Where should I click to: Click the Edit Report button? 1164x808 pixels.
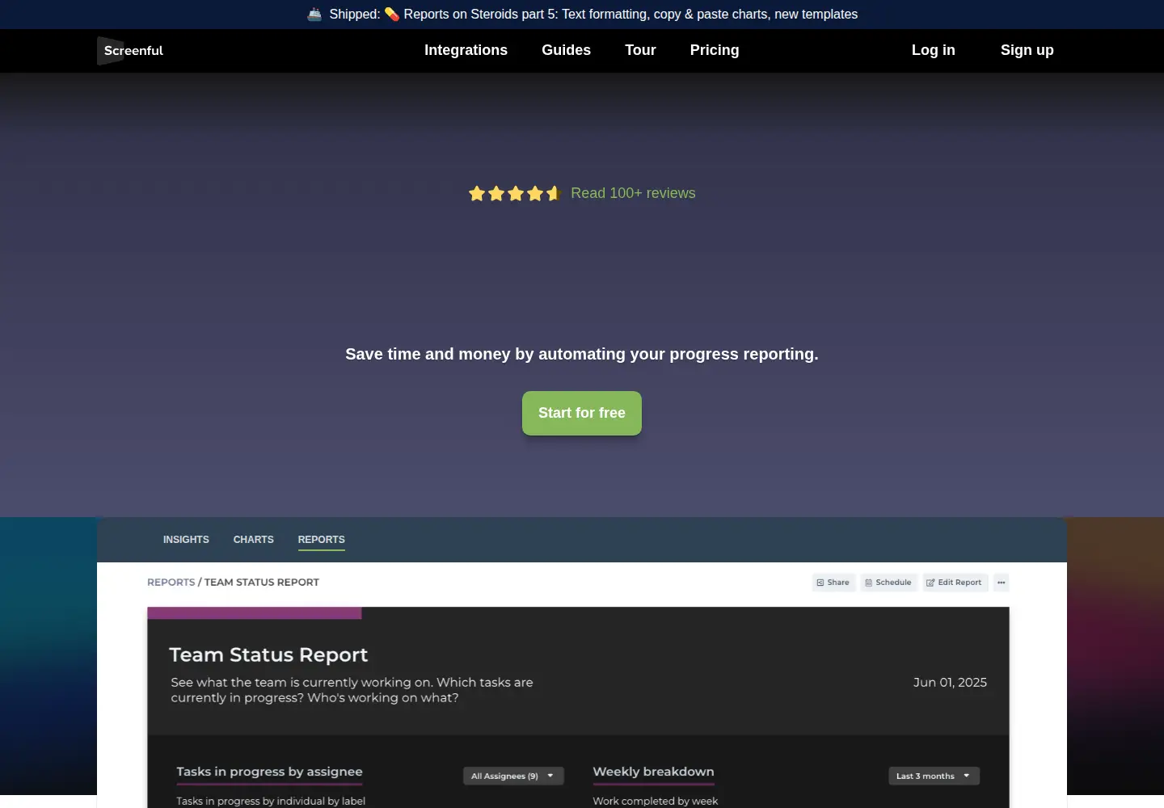click(x=955, y=583)
